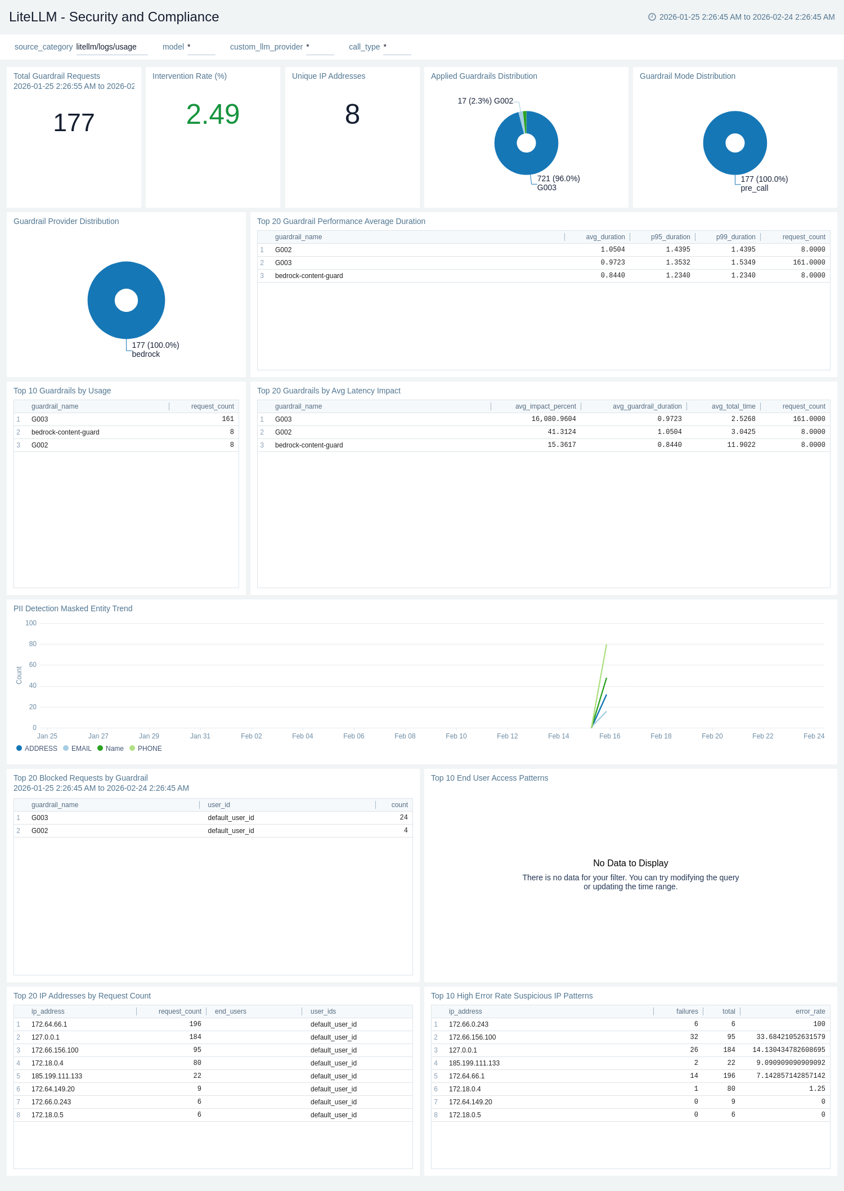This screenshot has width=844, height=1191.
Task: Click G002 row in Blocked Requests table
Action: (213, 831)
